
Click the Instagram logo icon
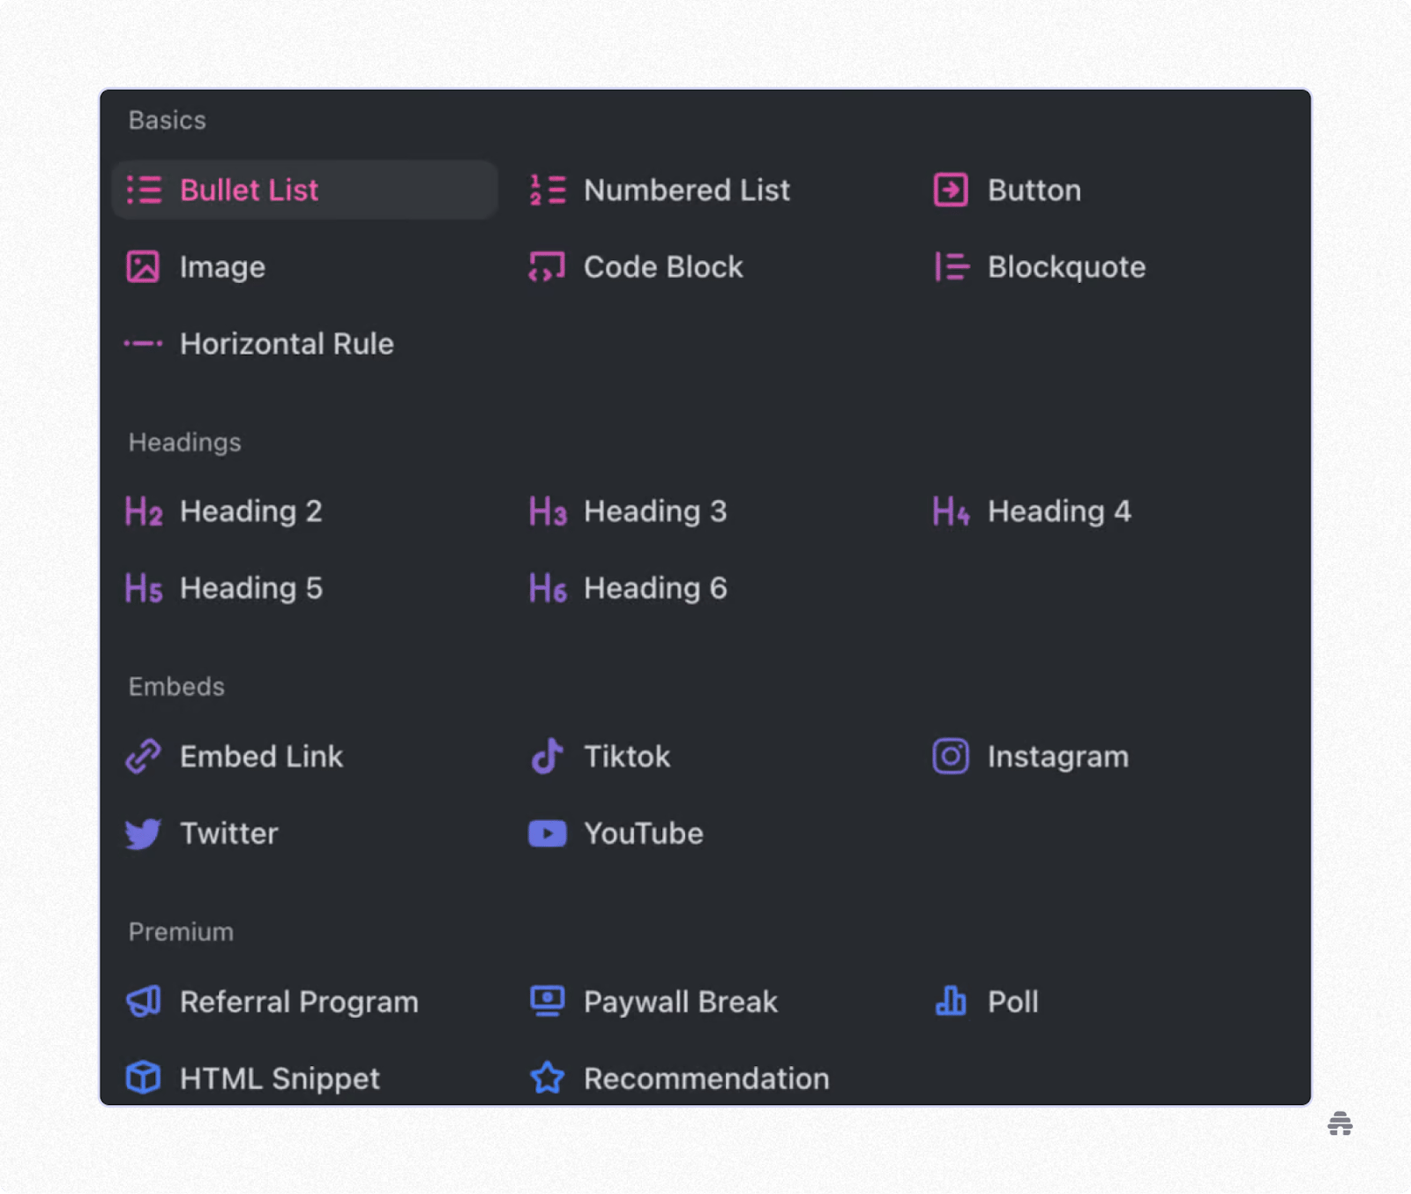point(951,757)
